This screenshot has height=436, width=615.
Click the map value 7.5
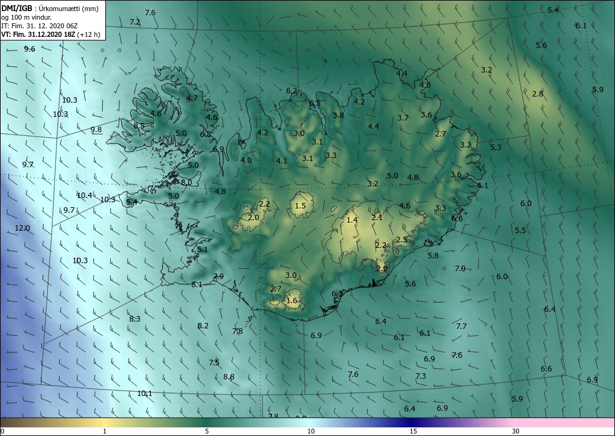214,362
